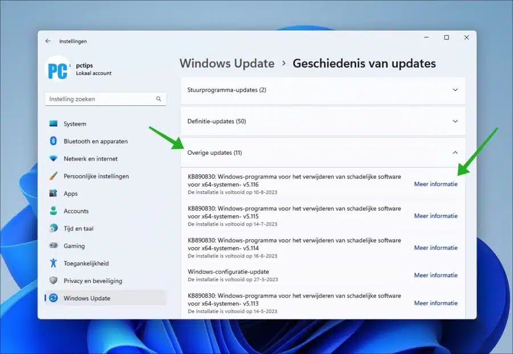Click the Toegankelijkheid figure icon
Viewport: 513px width, 354px height.
(x=54, y=263)
